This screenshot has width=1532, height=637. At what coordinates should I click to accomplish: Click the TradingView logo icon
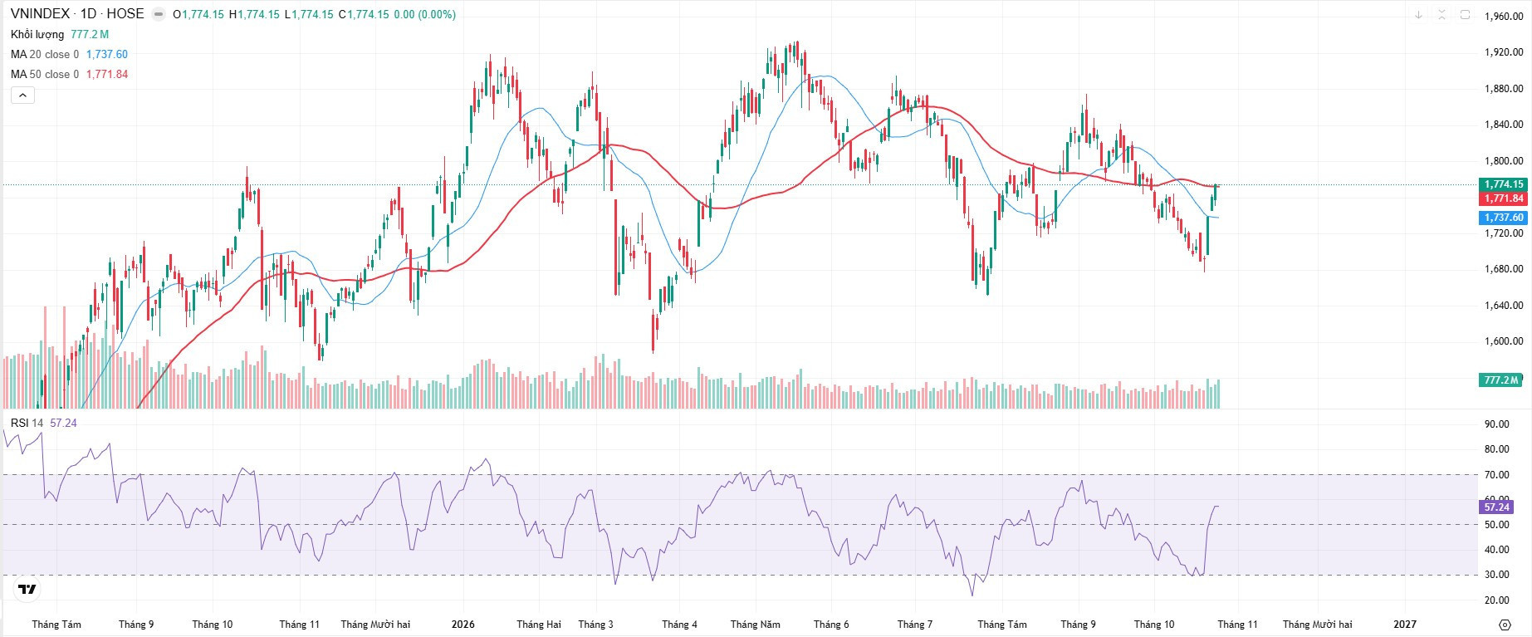click(27, 590)
